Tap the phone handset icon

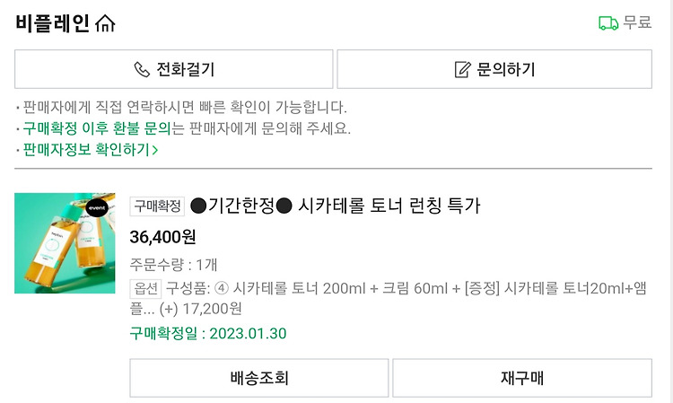coord(142,69)
